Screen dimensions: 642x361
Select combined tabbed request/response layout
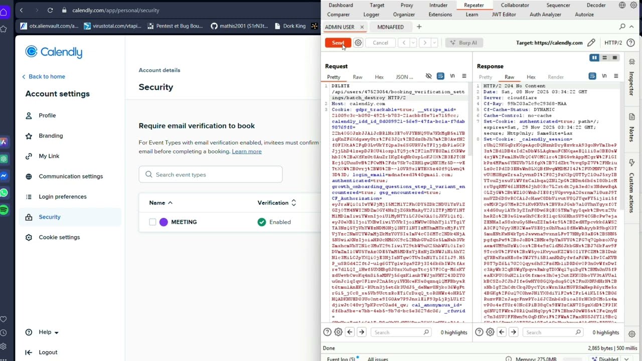pyautogui.click(x=614, y=58)
